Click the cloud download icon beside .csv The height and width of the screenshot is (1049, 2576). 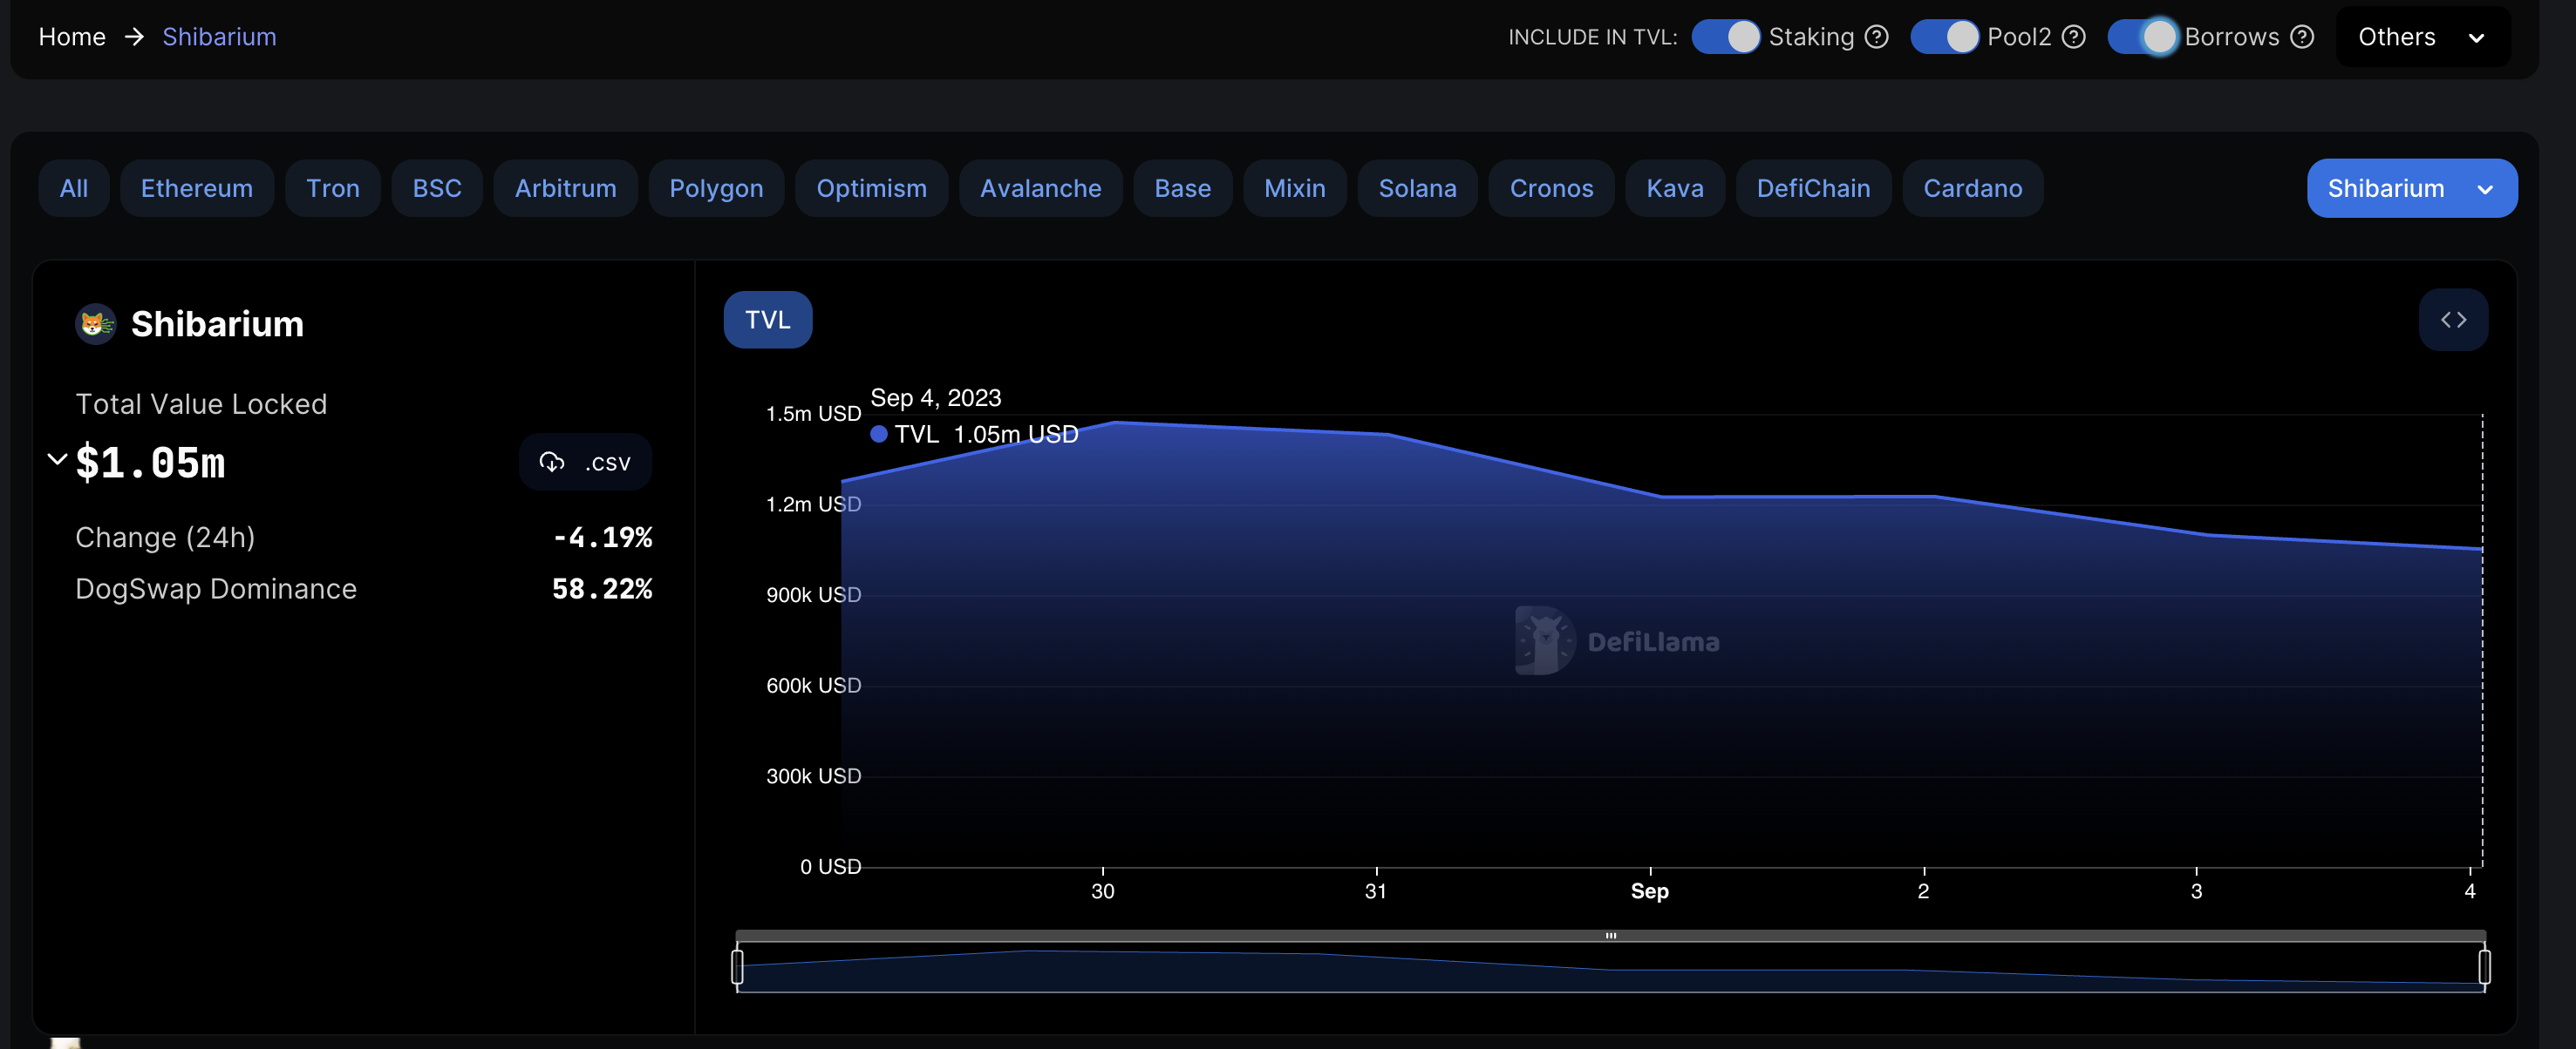click(x=551, y=462)
